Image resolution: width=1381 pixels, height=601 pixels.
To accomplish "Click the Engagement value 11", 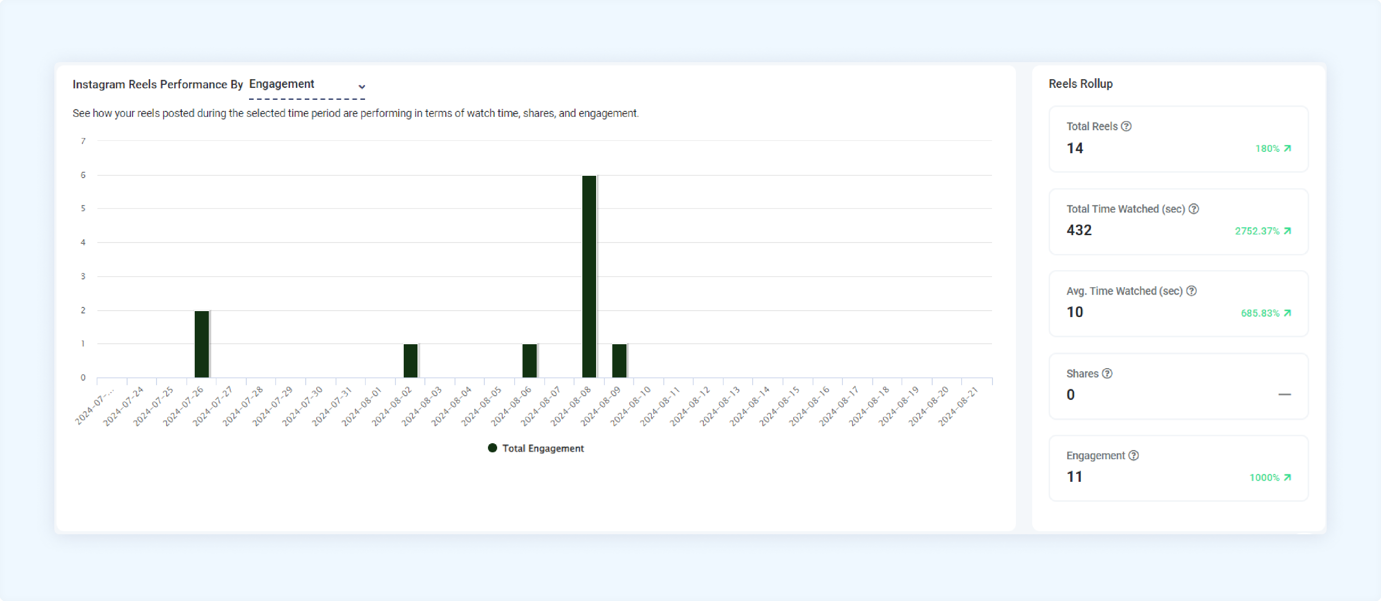I will coord(1074,477).
